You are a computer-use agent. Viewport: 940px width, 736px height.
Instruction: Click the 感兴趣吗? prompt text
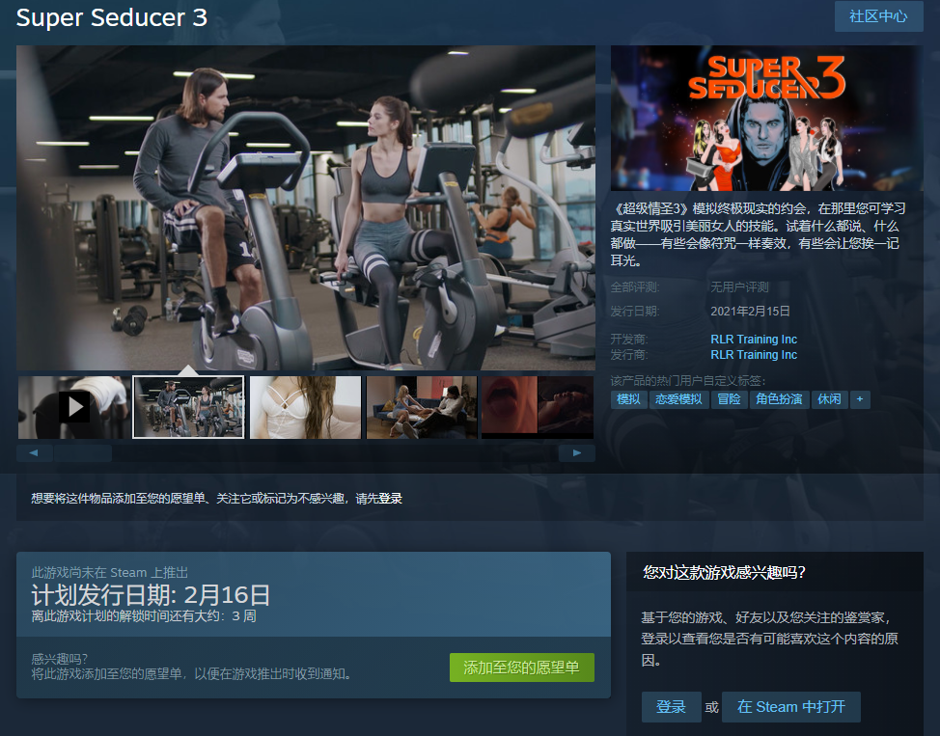click(x=59, y=659)
